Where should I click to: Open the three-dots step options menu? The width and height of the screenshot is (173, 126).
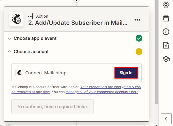tap(137, 20)
